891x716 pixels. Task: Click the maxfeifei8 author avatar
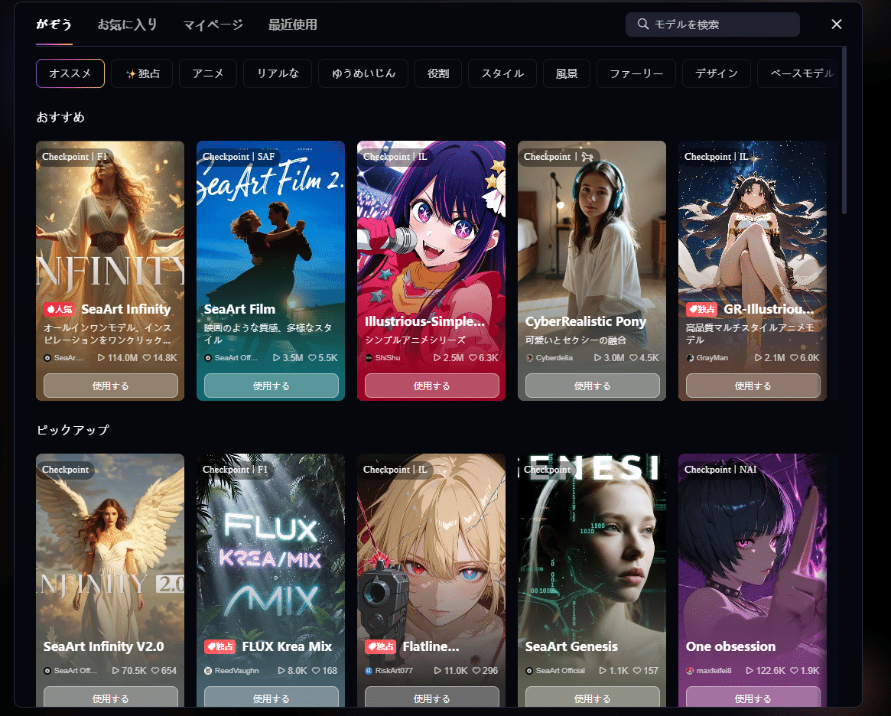[x=690, y=671]
